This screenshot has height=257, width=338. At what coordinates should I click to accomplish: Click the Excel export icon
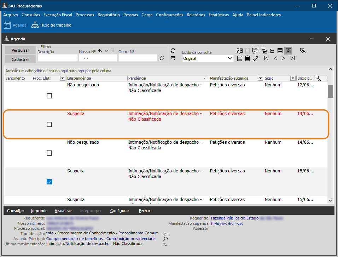[x=240, y=51]
